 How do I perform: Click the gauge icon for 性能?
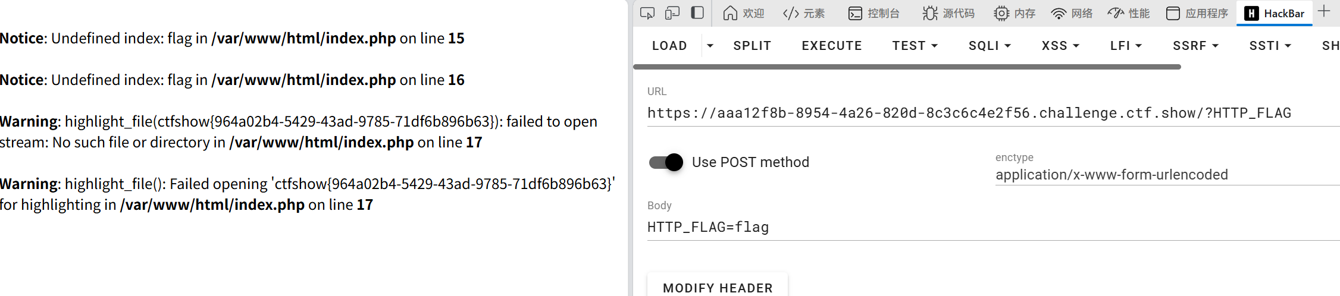[x=1116, y=13]
